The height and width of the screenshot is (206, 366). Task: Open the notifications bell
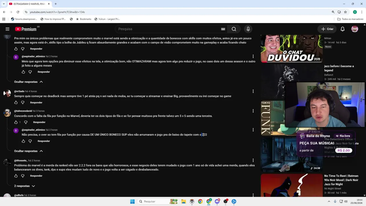[x=343, y=29]
